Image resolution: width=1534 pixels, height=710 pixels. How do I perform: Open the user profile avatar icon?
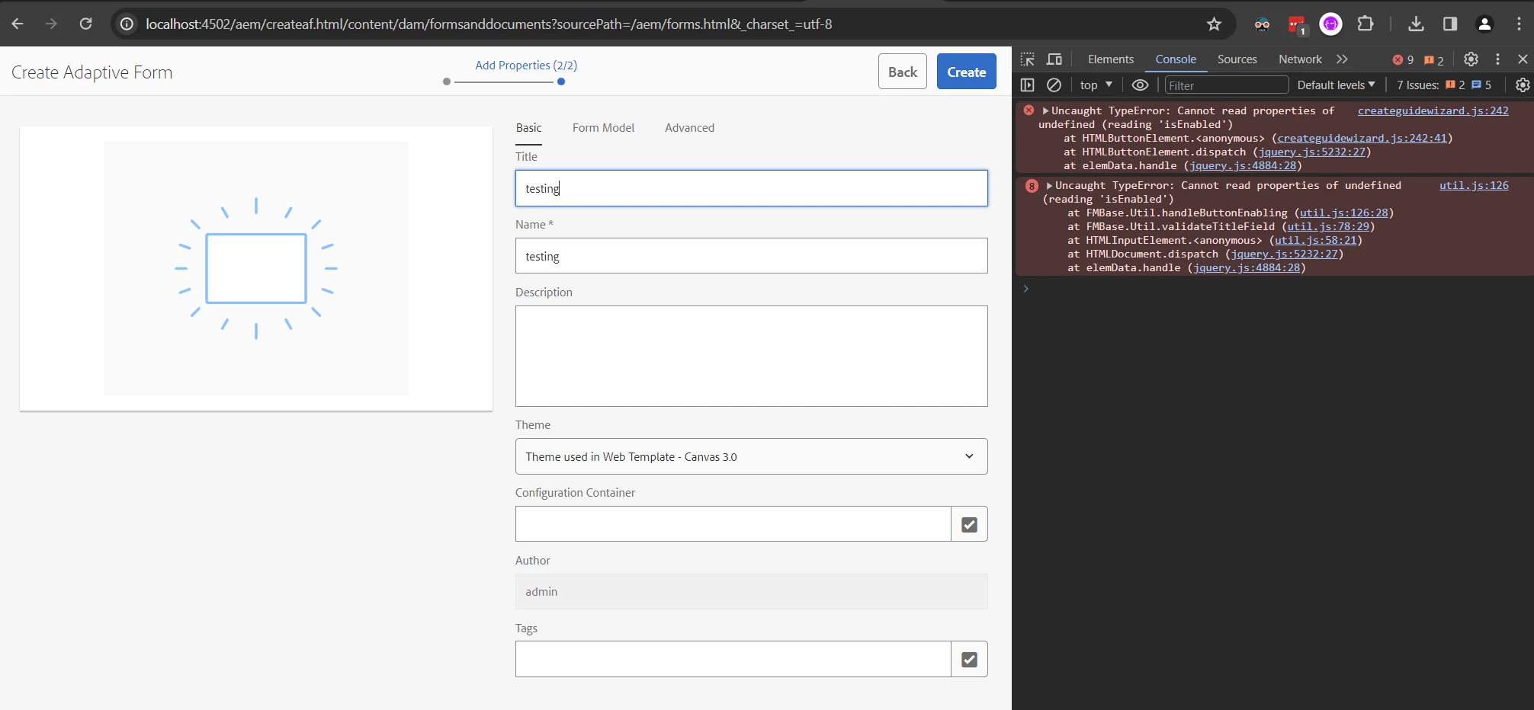(1484, 24)
